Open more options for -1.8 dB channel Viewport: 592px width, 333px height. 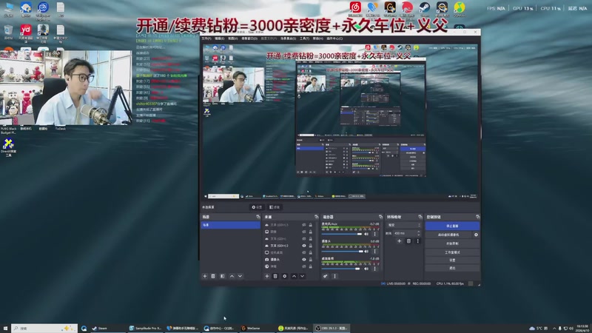pyautogui.click(x=375, y=269)
